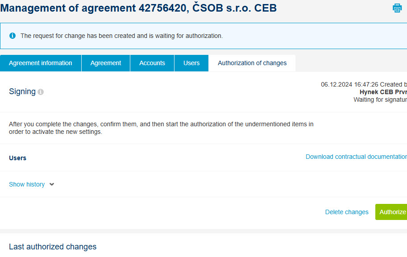Click the blue info icon in notification banner
The image size is (407, 257).
coord(12,36)
